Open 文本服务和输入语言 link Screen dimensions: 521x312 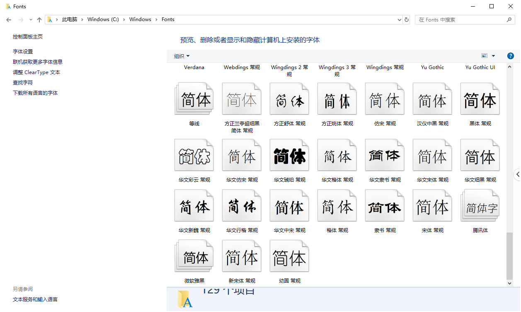pyautogui.click(x=35, y=300)
